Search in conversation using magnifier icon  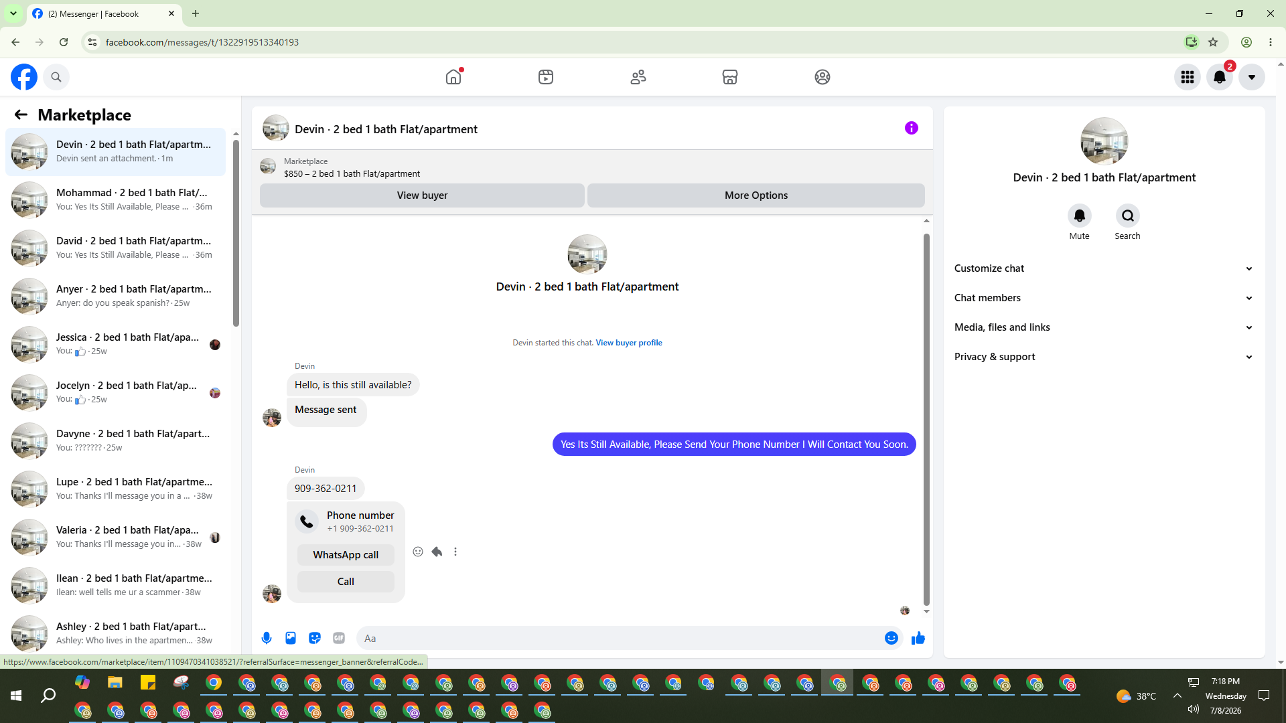click(1128, 216)
